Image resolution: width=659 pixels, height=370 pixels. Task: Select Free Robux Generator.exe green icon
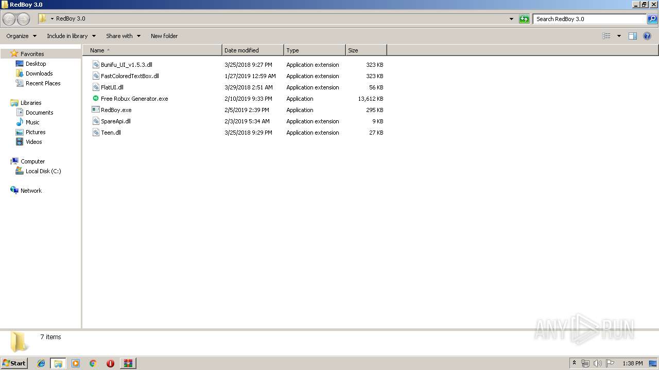coord(96,99)
